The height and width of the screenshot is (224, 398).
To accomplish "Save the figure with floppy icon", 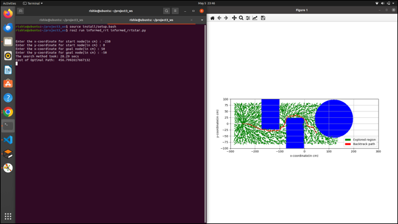I will [x=263, y=18].
